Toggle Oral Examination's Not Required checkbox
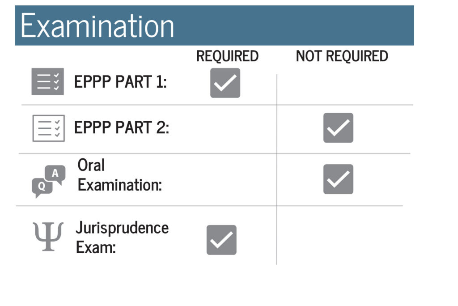 [338, 179]
